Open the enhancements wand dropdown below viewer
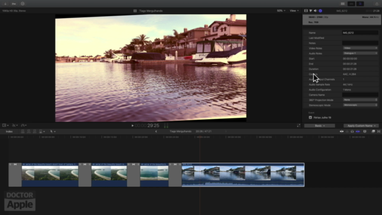The height and width of the screenshot is (215, 382). point(15,125)
